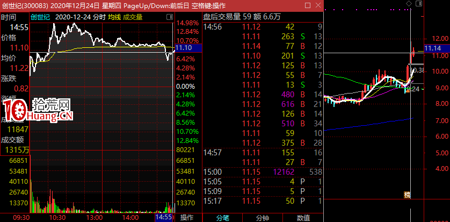Click the blue 11.10 current price tag

pos(188,48)
